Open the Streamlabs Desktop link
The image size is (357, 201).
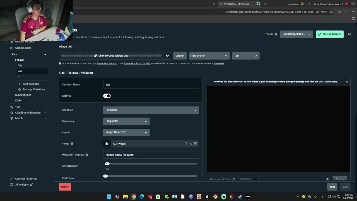[107, 64]
